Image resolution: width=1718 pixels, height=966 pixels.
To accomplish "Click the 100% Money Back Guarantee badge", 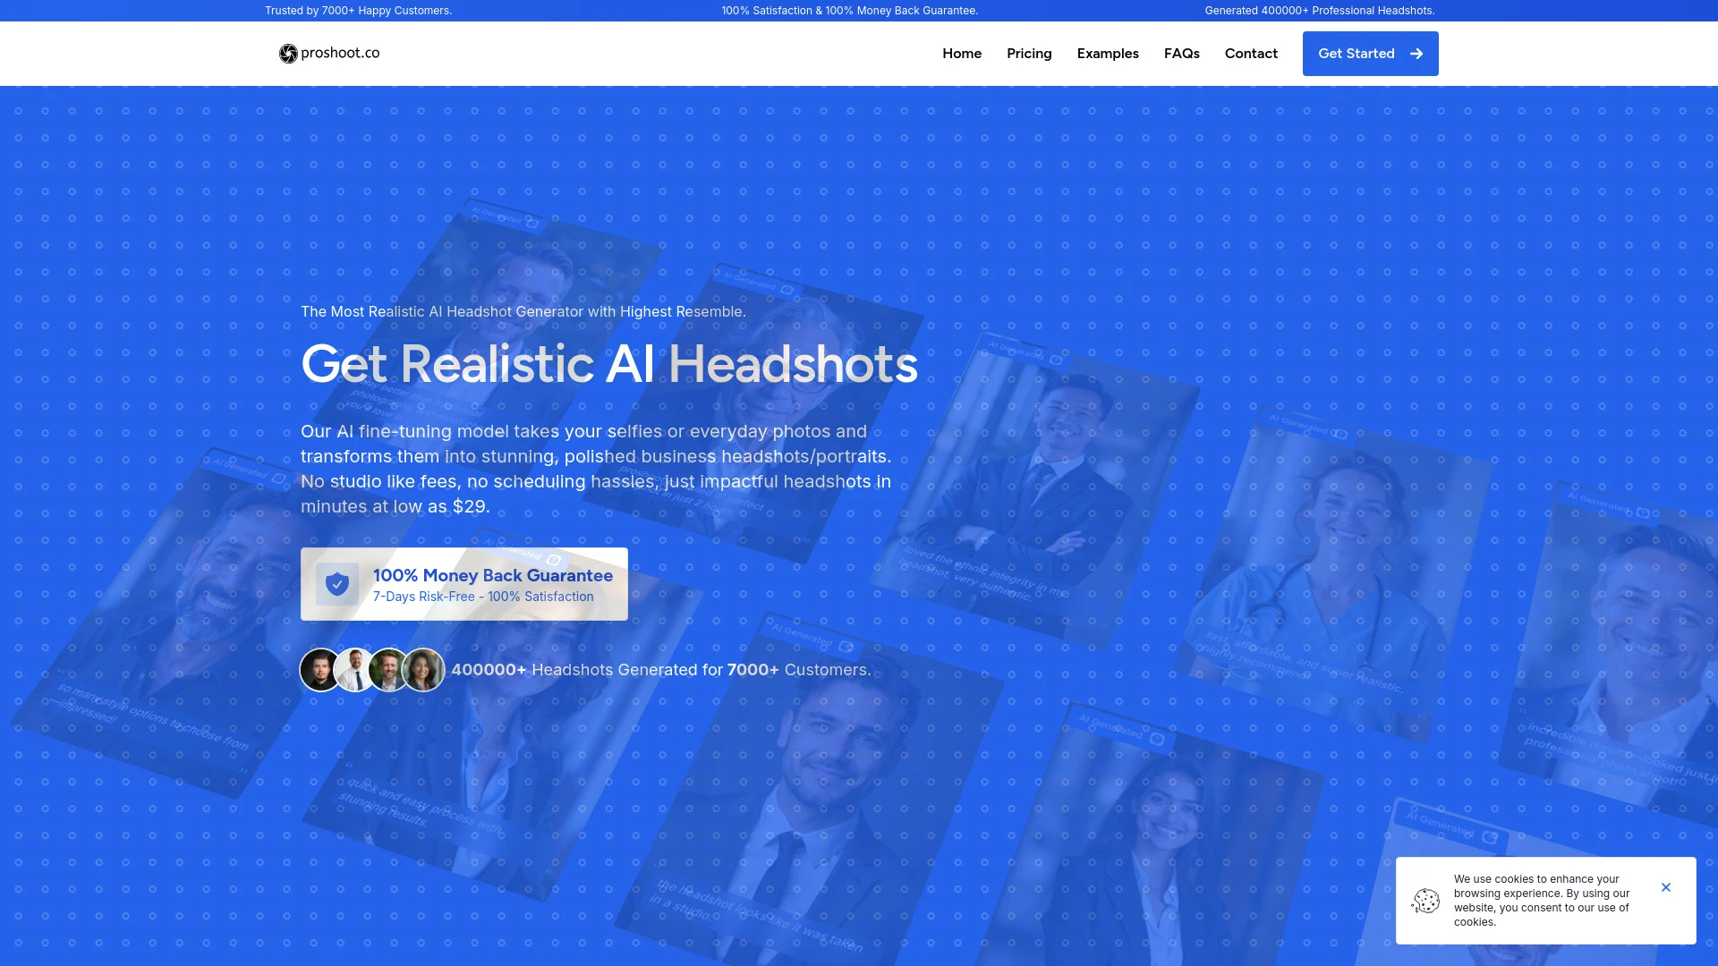I will (x=464, y=584).
